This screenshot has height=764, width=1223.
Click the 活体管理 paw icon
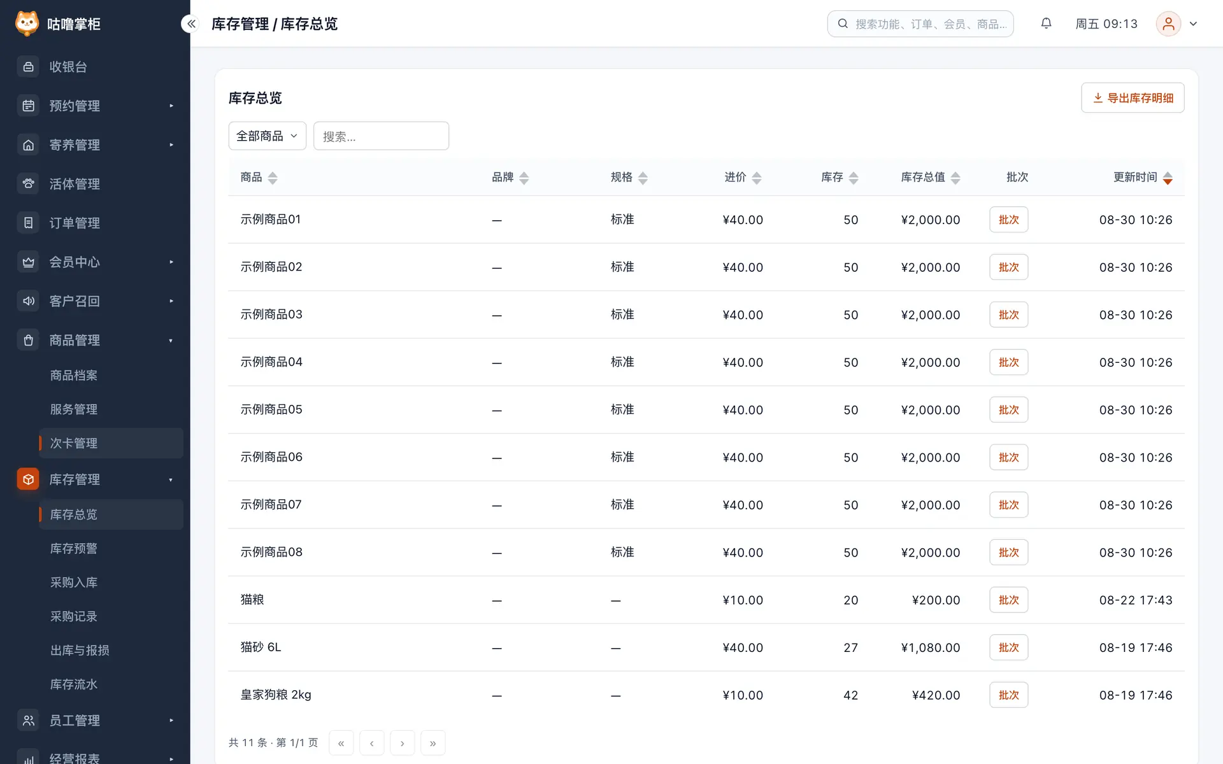pyautogui.click(x=28, y=184)
